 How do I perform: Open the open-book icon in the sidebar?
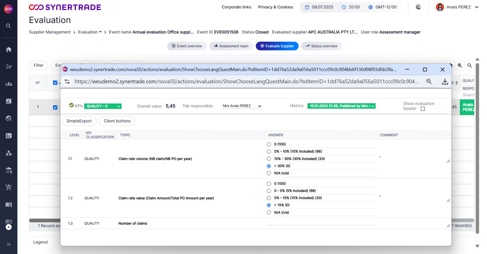point(9,204)
